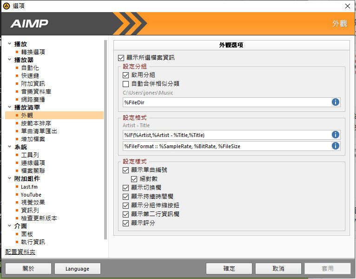Open YouTube plugin settings

click(31, 195)
